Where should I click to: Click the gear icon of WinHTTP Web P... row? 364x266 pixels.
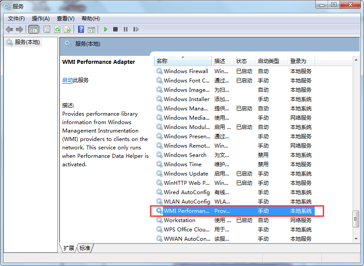[x=159, y=183]
